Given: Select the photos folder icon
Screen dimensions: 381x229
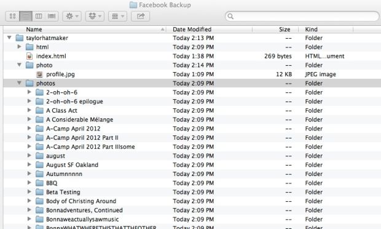Looking at the screenshot, I should (29, 83).
